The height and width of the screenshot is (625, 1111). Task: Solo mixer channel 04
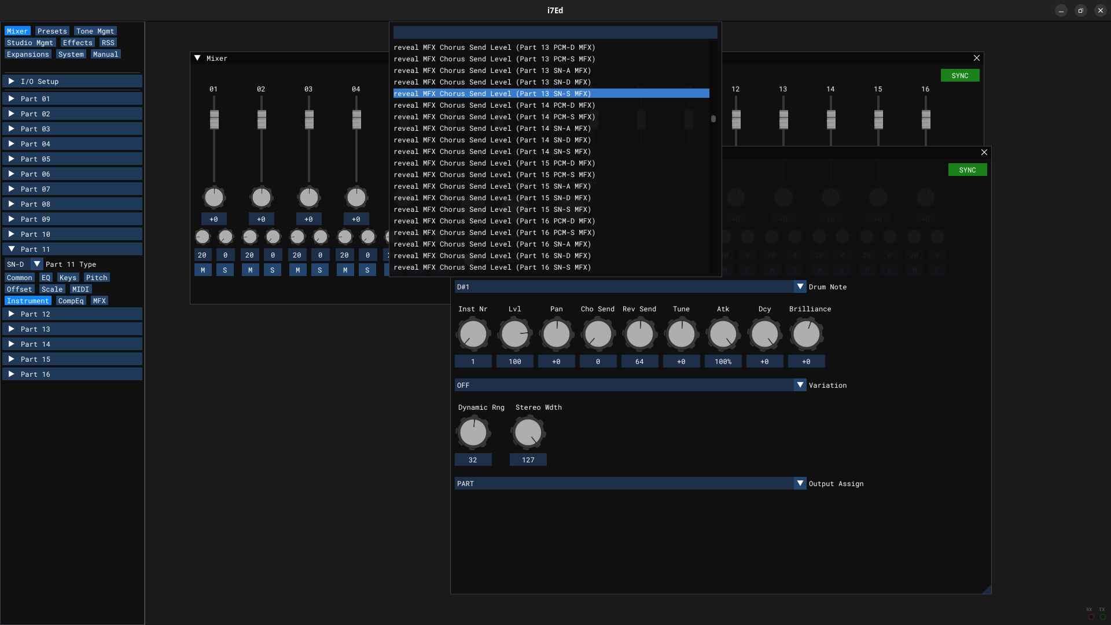coord(367,270)
